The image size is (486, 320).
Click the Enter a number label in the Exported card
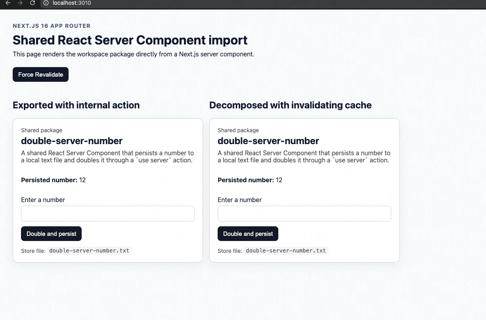[43, 200]
